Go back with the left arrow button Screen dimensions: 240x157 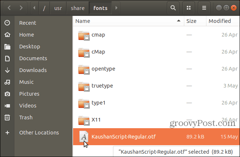[9, 8]
